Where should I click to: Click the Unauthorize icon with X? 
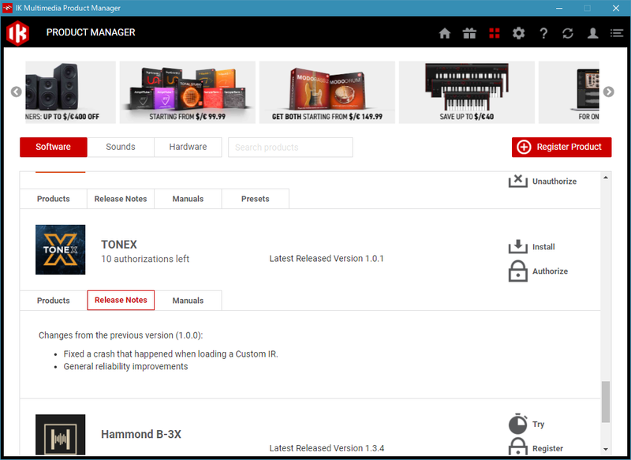point(518,181)
